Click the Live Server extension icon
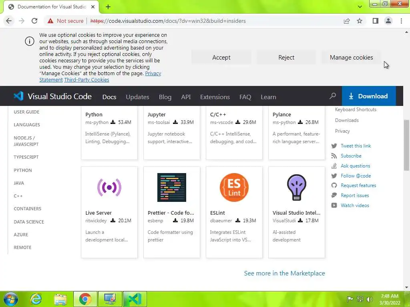410x307 pixels. (x=109, y=187)
